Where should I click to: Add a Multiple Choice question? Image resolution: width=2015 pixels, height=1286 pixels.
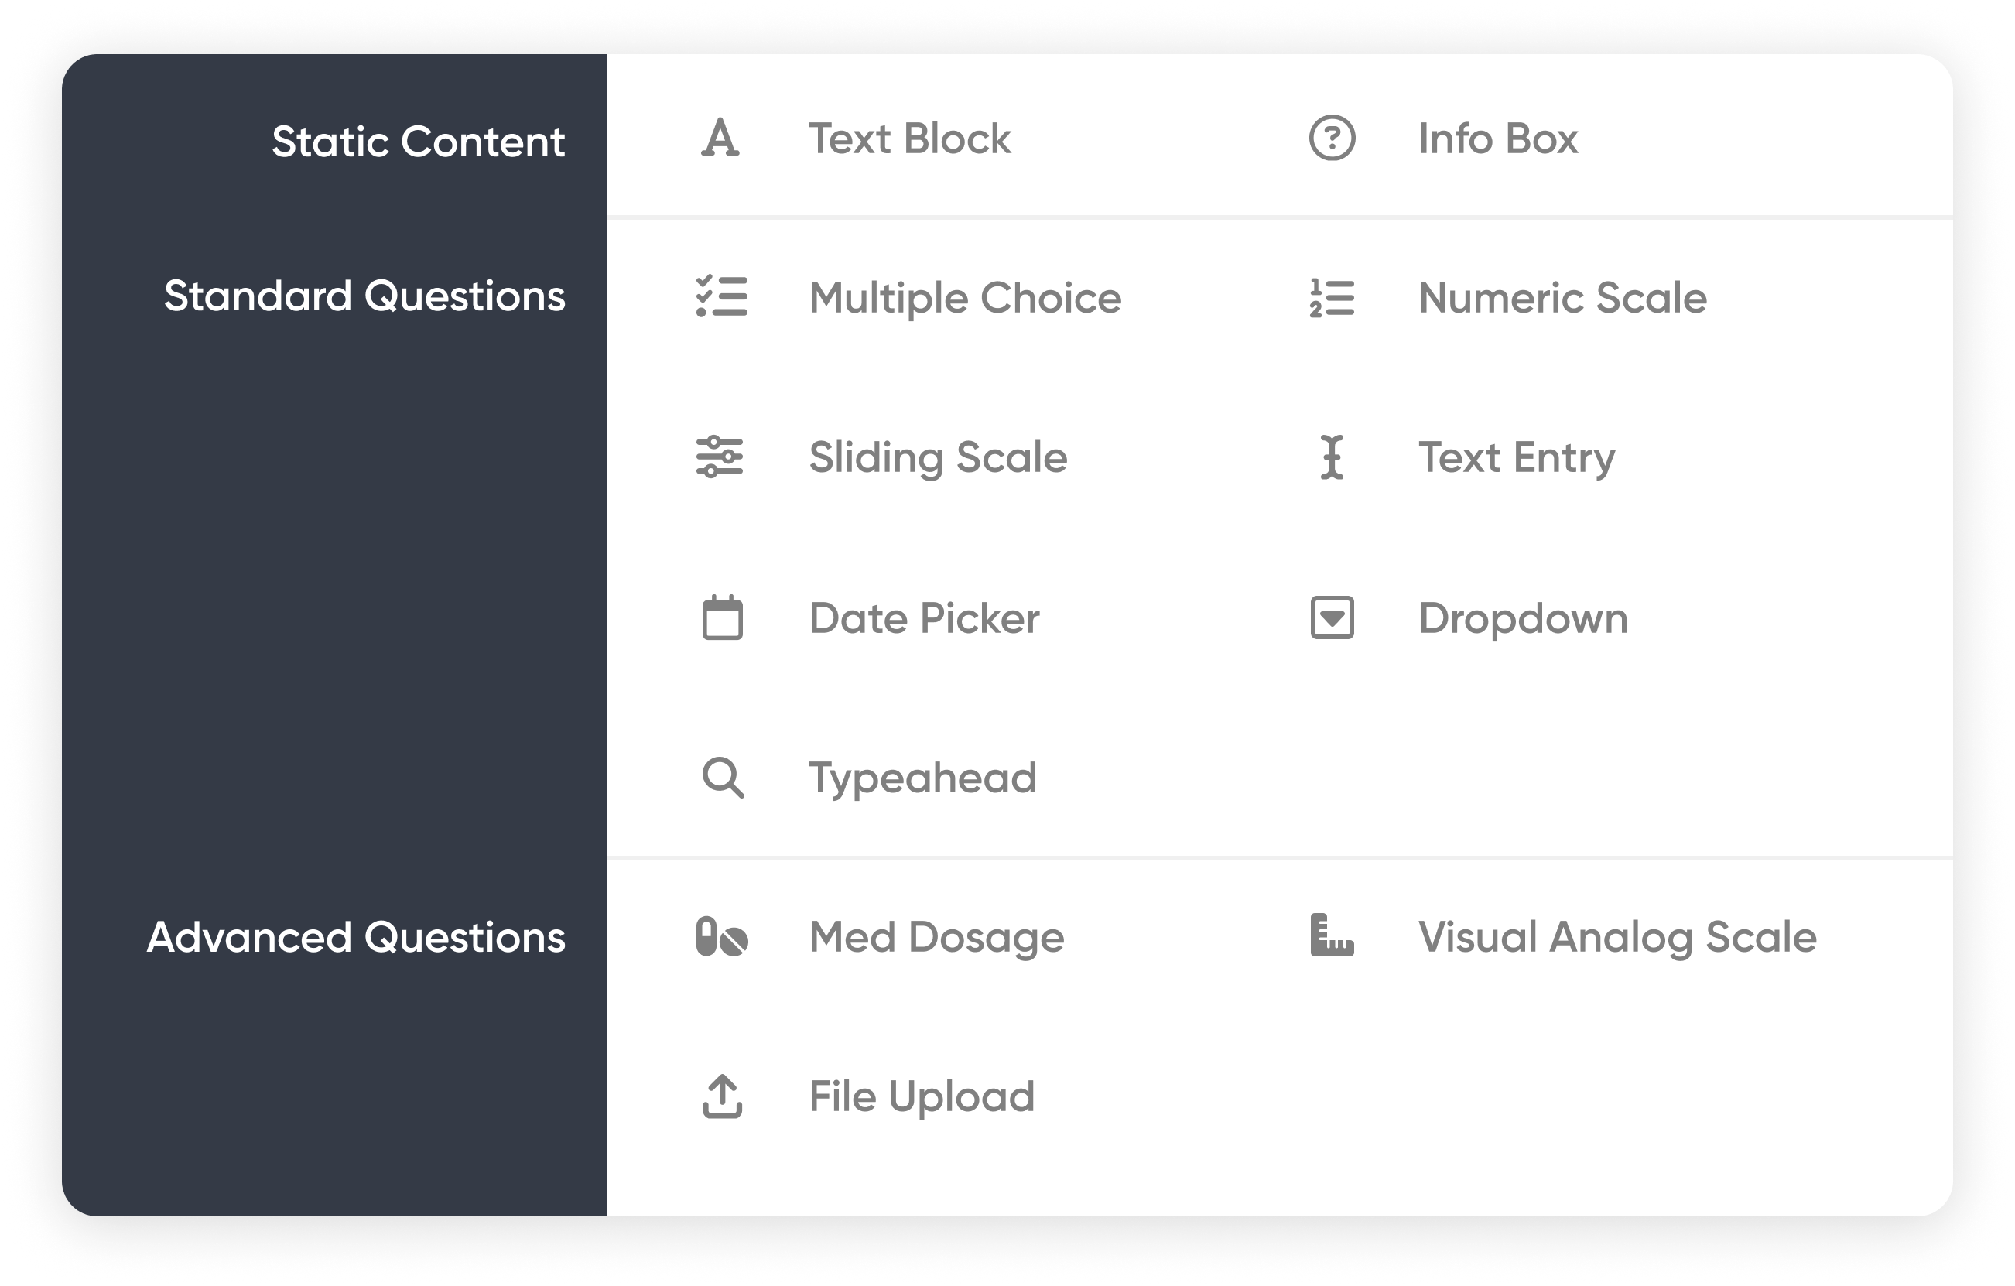coord(965,298)
